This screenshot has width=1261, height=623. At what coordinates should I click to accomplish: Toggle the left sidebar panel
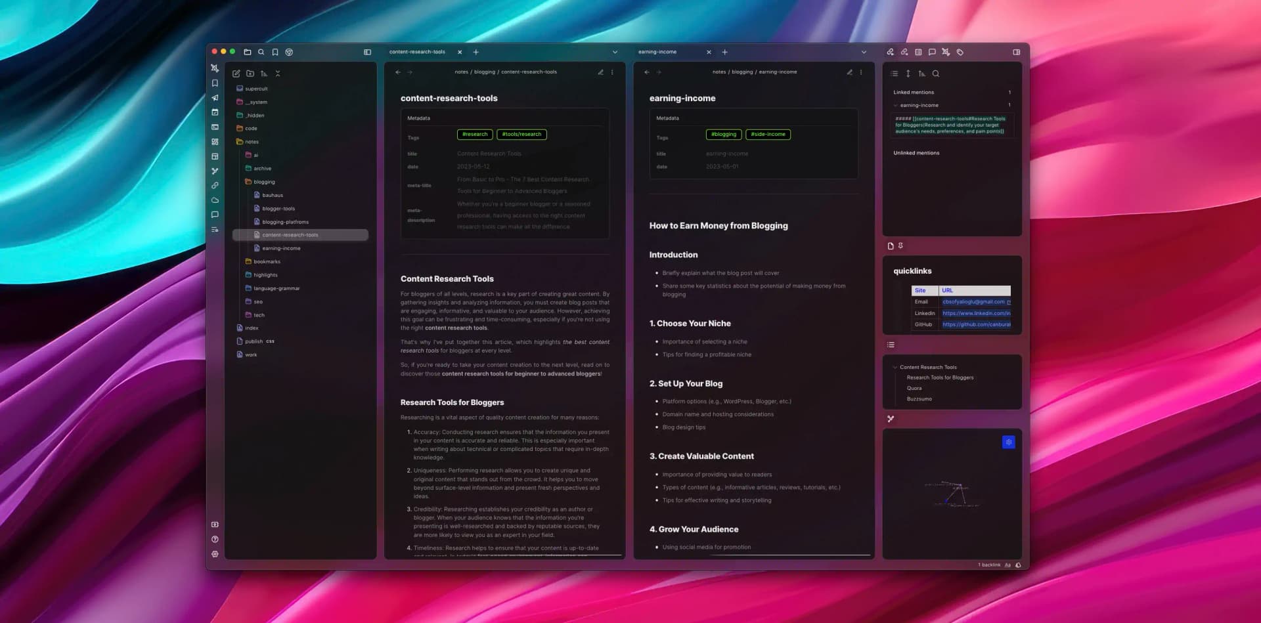point(367,52)
